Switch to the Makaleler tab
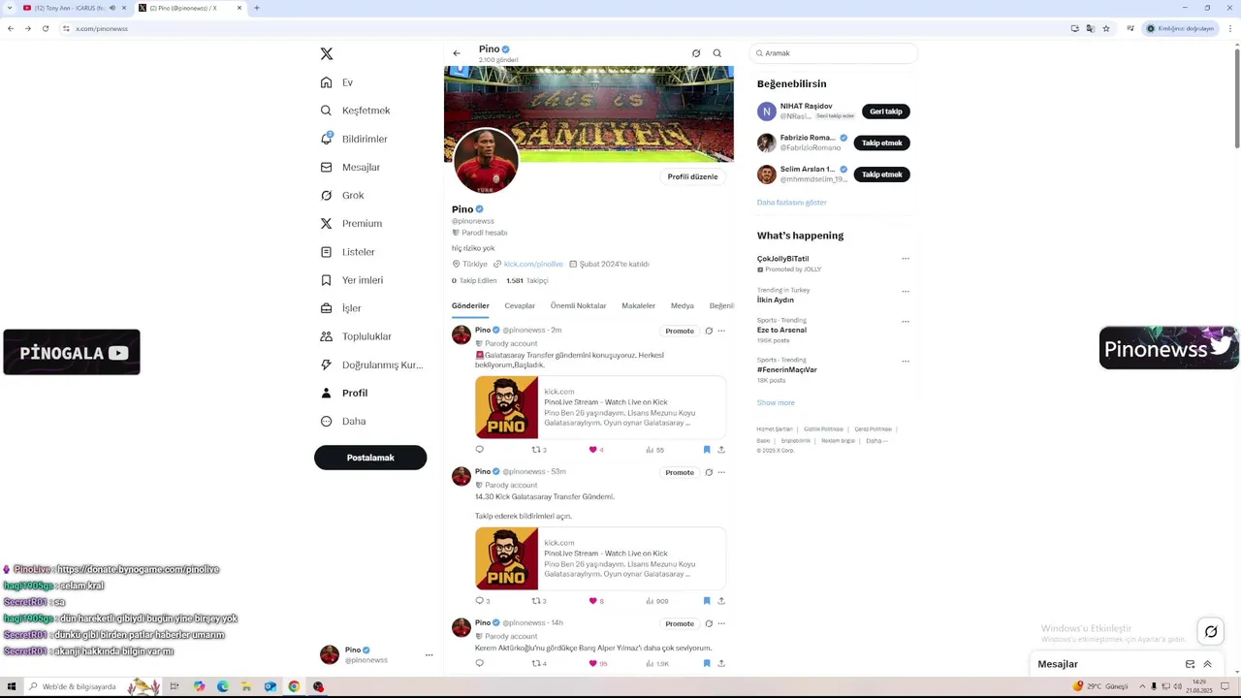 [x=638, y=305]
